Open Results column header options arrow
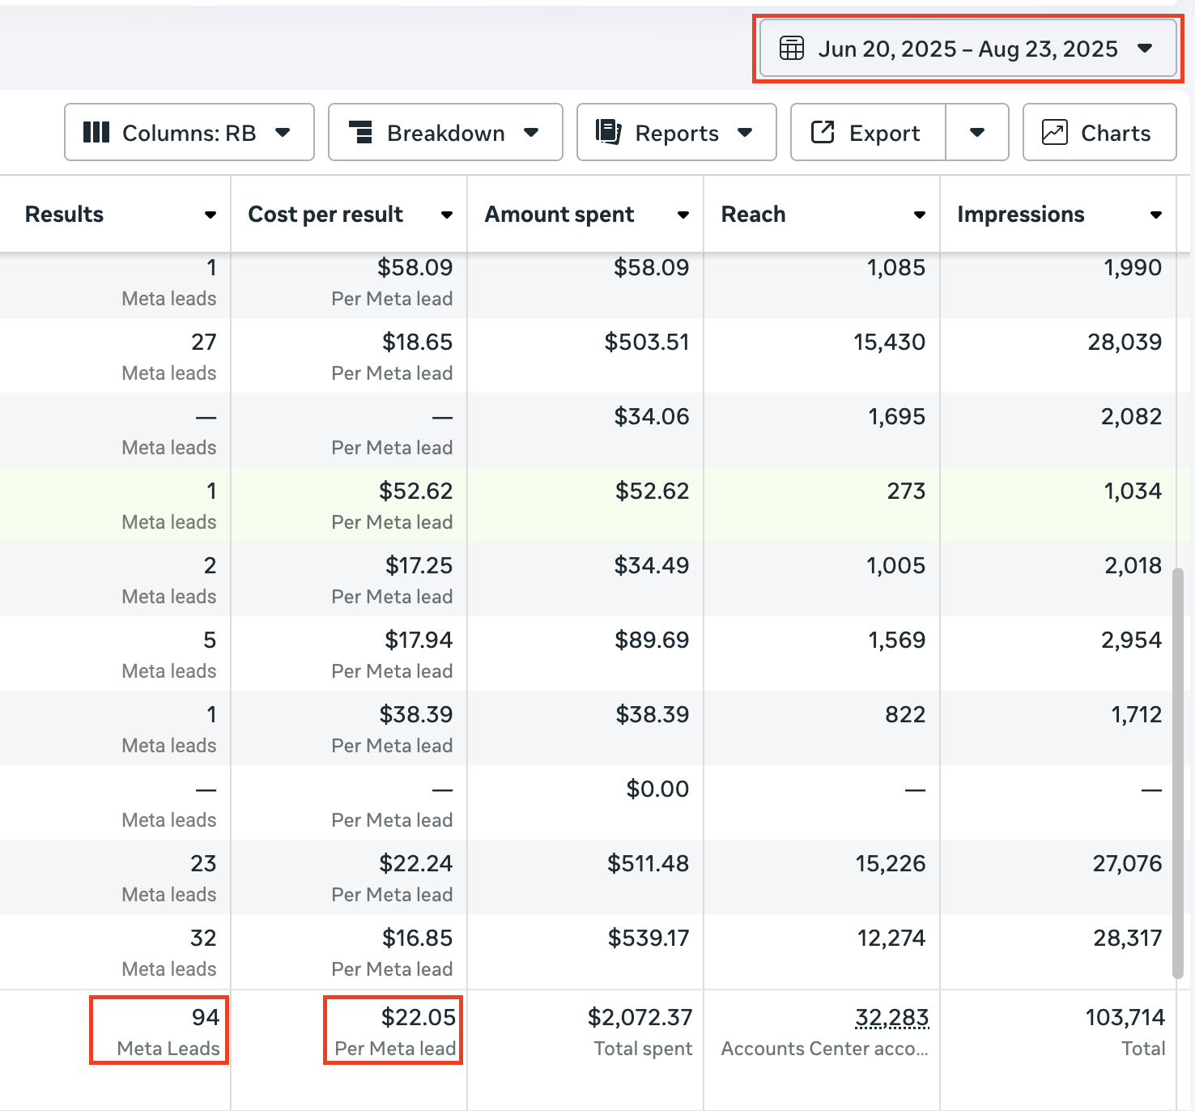The image size is (1195, 1111). tap(211, 215)
